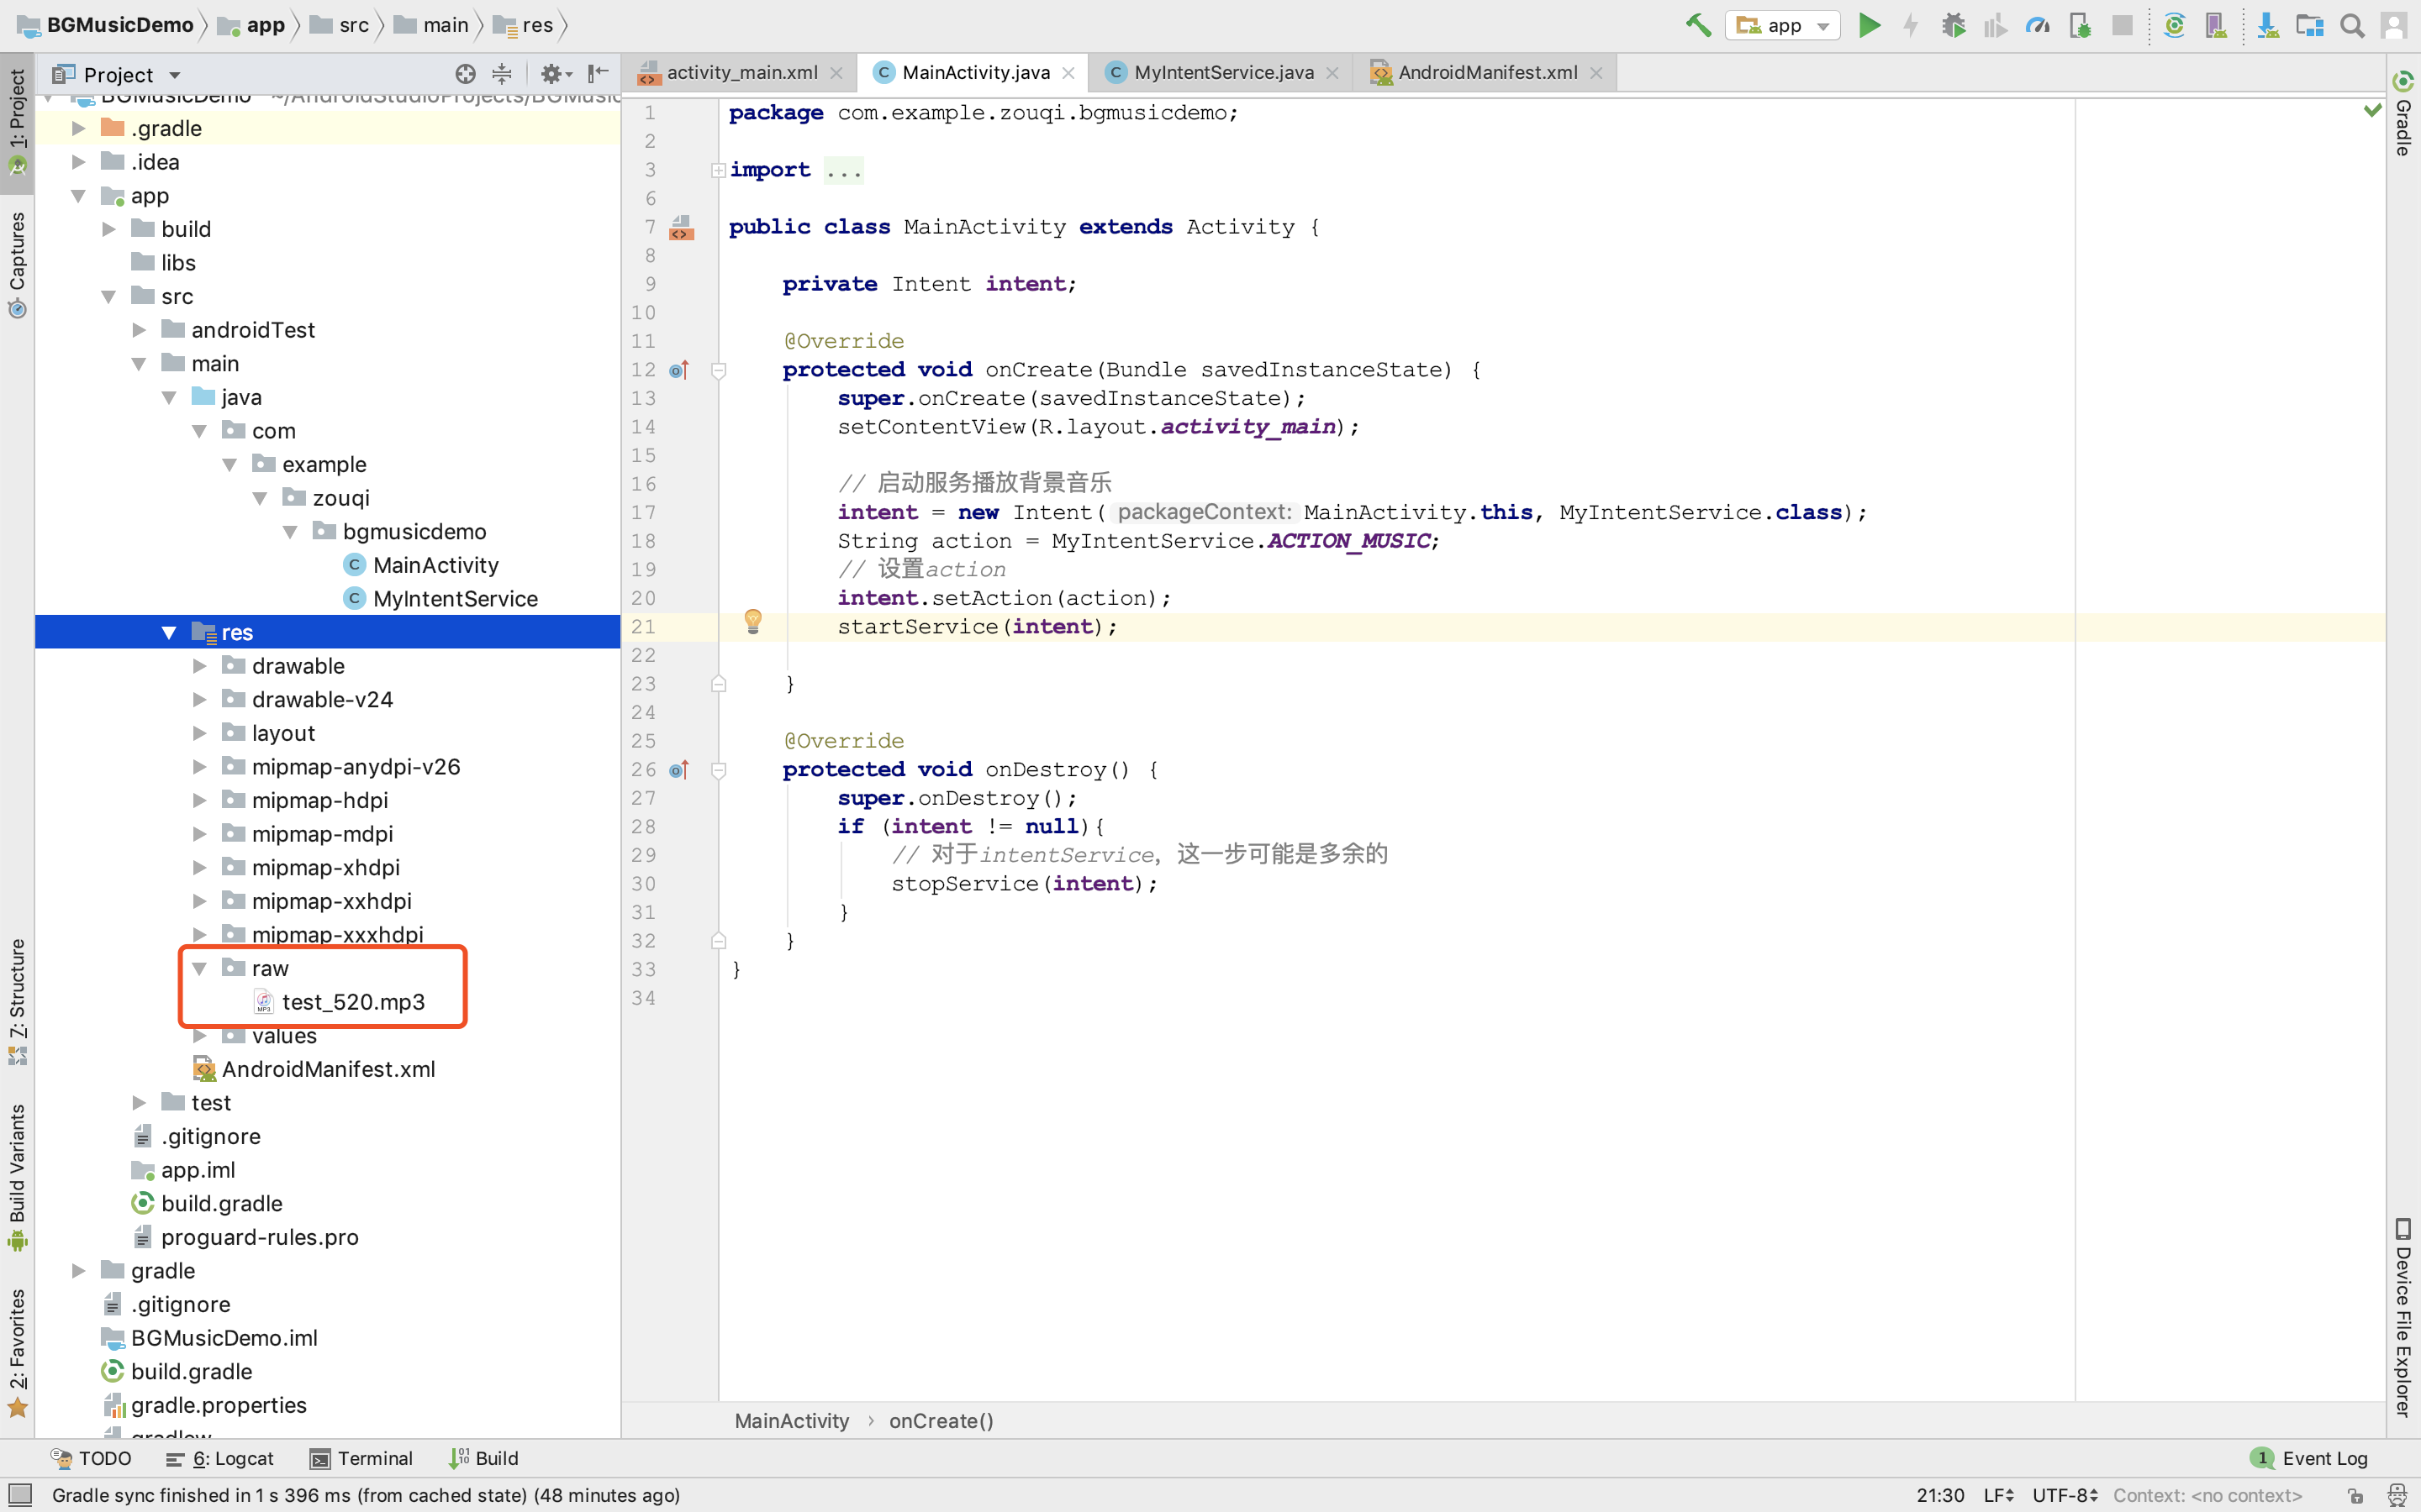Click the Search Everywhere magnifier icon
2421x1512 pixels.
click(x=2352, y=25)
